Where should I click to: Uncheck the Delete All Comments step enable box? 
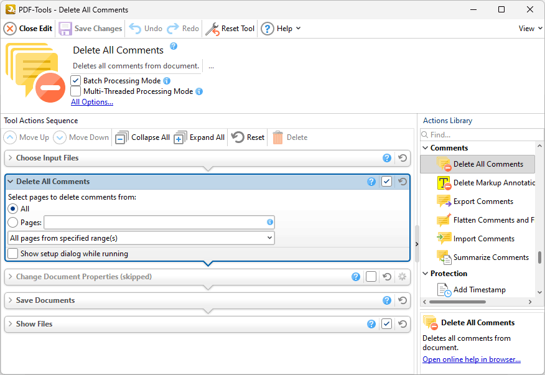386,182
